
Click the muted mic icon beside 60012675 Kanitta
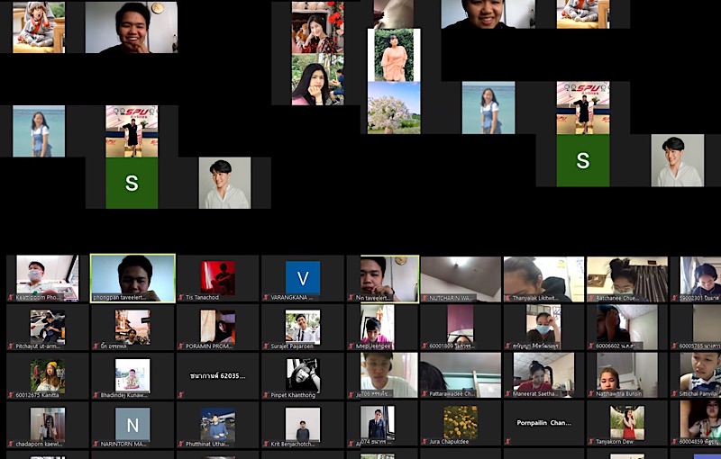pos(12,395)
